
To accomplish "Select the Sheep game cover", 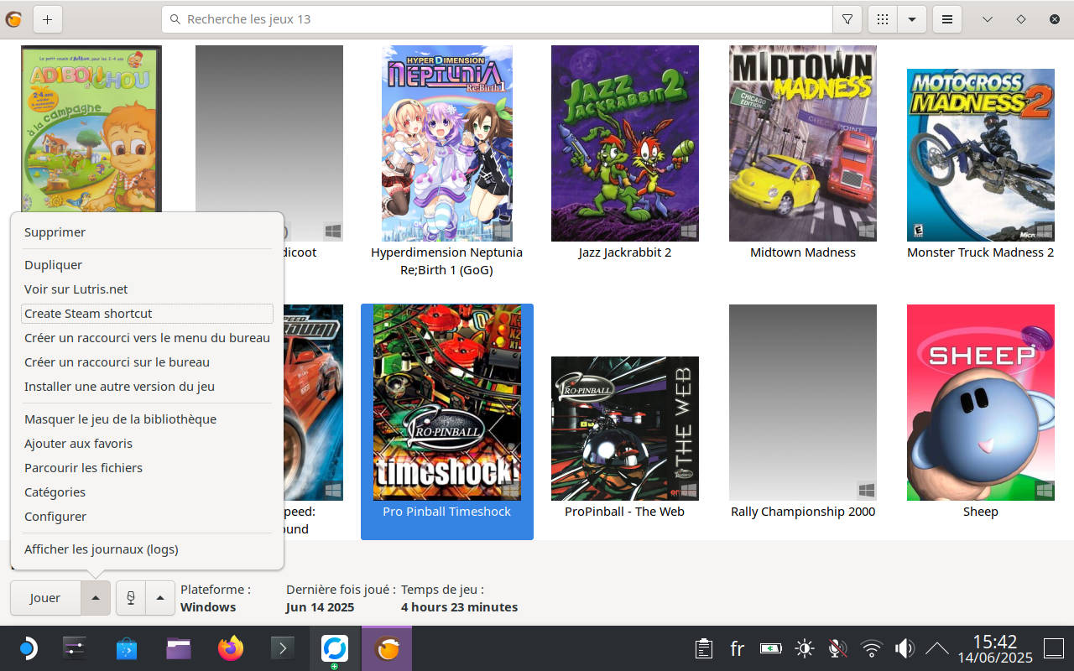I will point(981,403).
